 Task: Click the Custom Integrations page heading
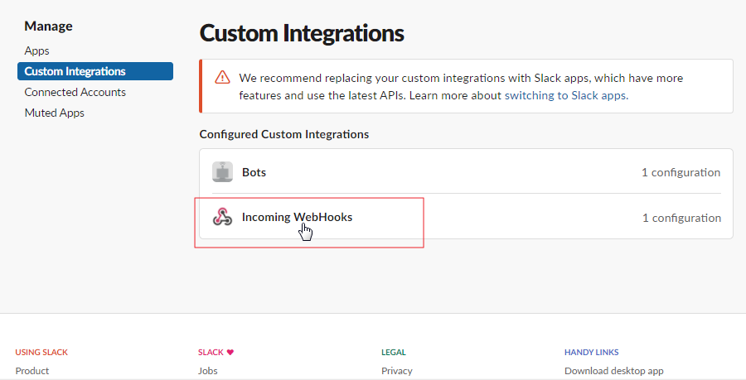click(302, 33)
